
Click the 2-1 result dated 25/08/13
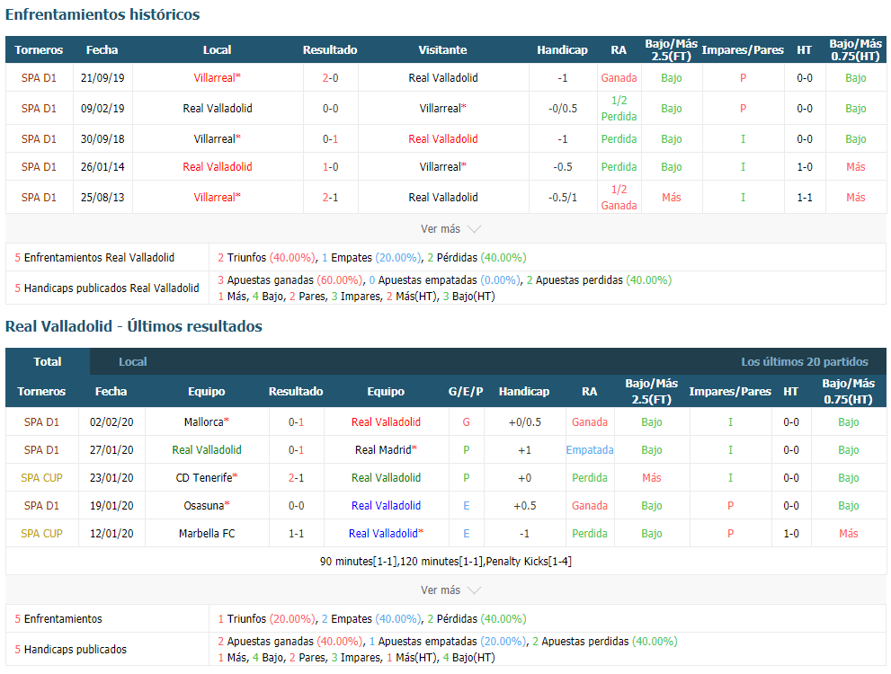point(330,198)
